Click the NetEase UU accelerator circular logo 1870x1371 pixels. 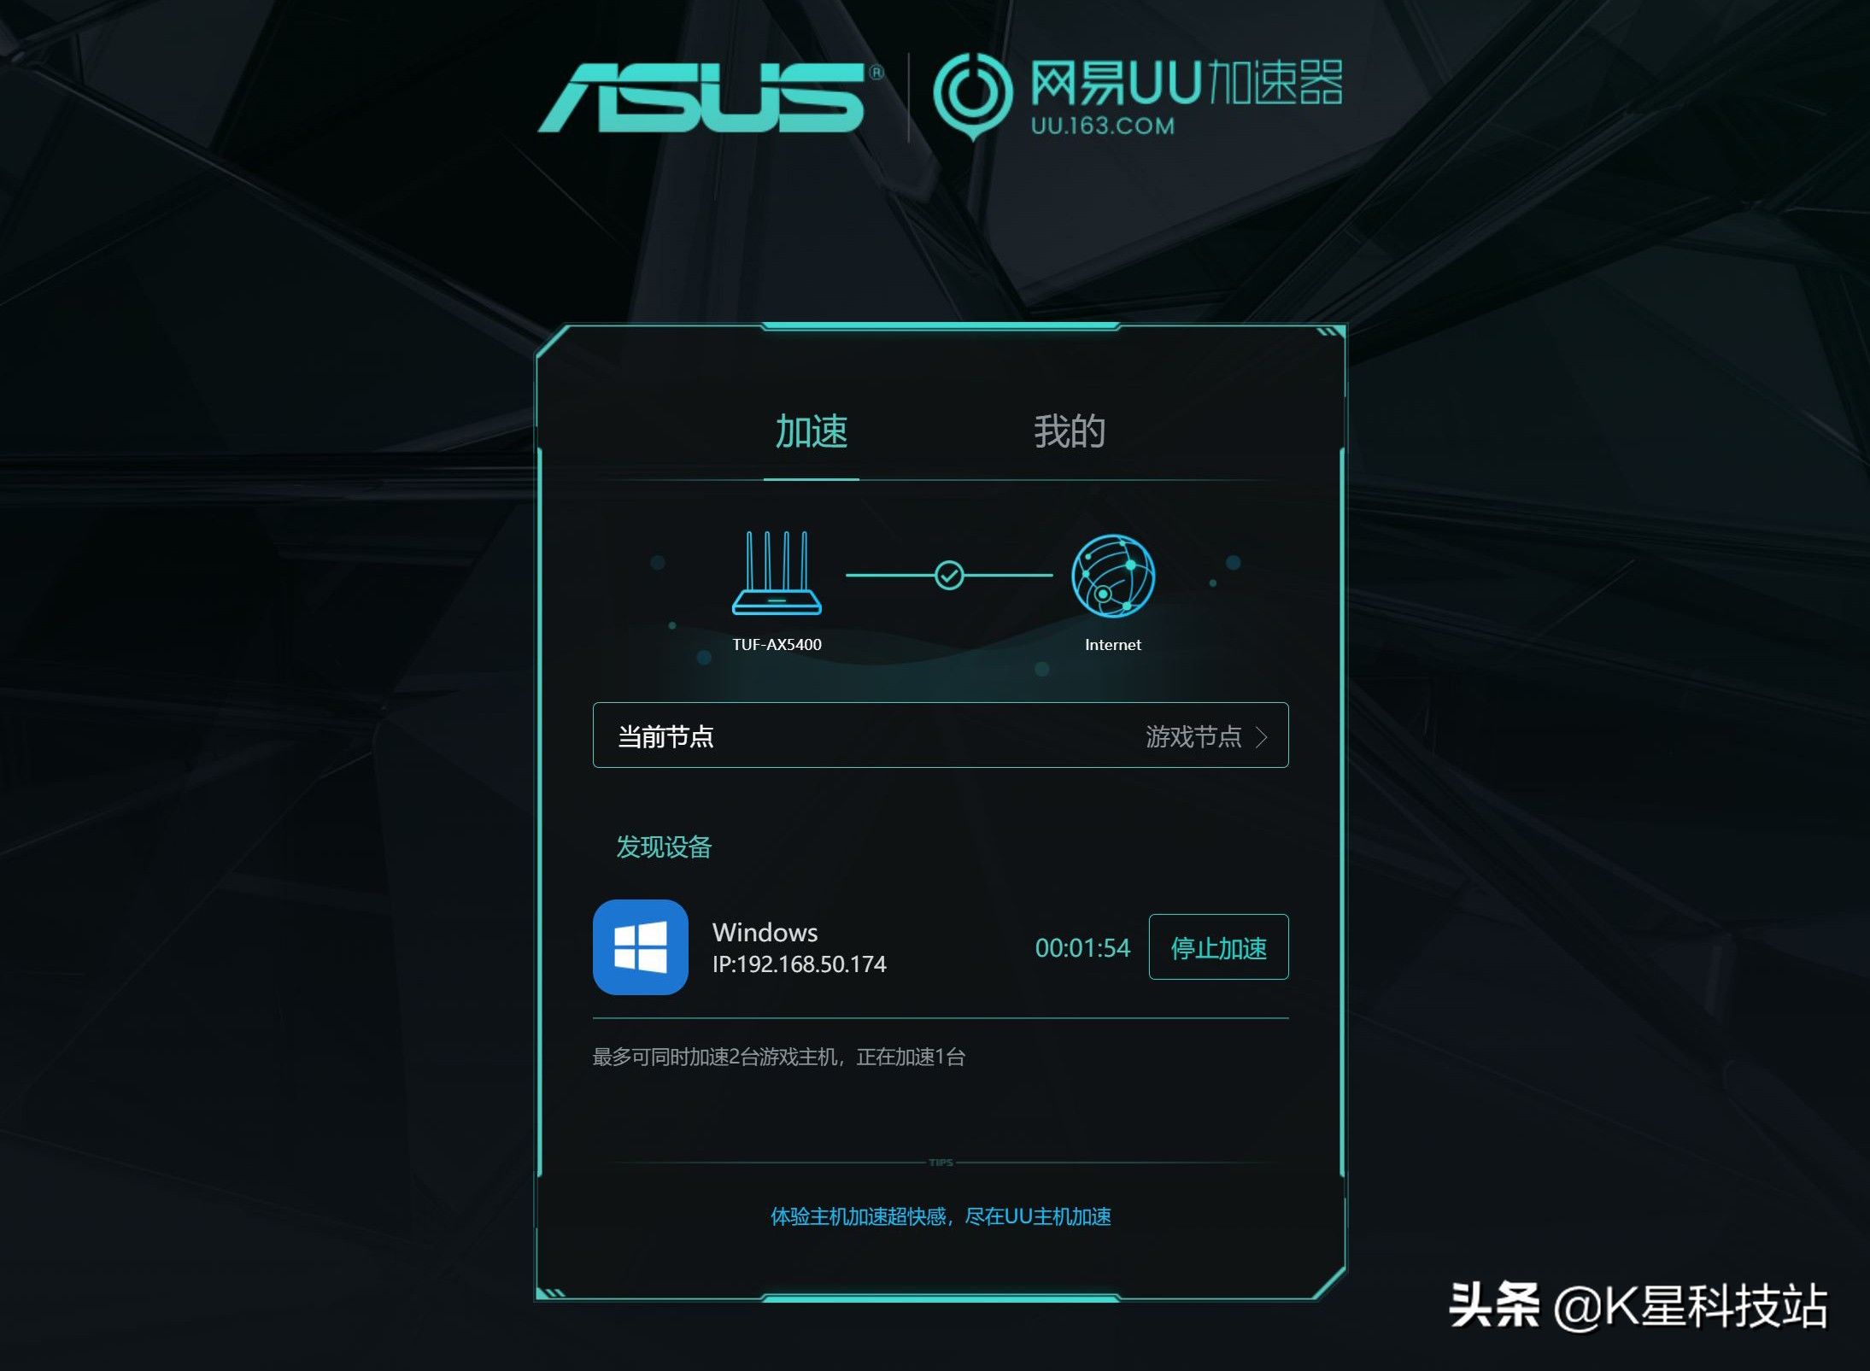click(x=972, y=95)
